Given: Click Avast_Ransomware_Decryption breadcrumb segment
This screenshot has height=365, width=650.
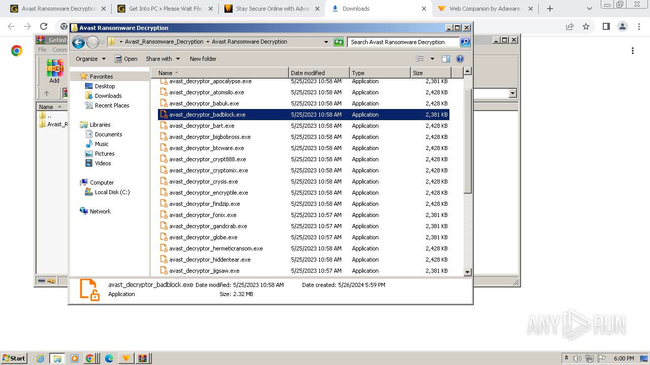Looking at the screenshot, I should coord(164,42).
